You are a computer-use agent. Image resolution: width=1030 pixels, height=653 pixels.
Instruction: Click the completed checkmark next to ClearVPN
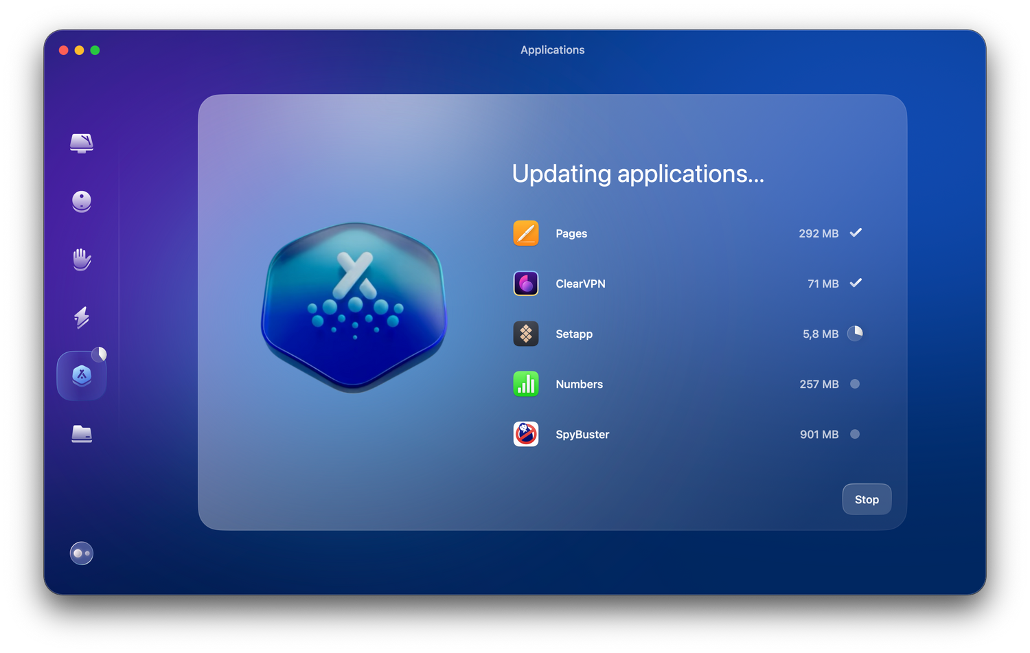[x=856, y=283]
